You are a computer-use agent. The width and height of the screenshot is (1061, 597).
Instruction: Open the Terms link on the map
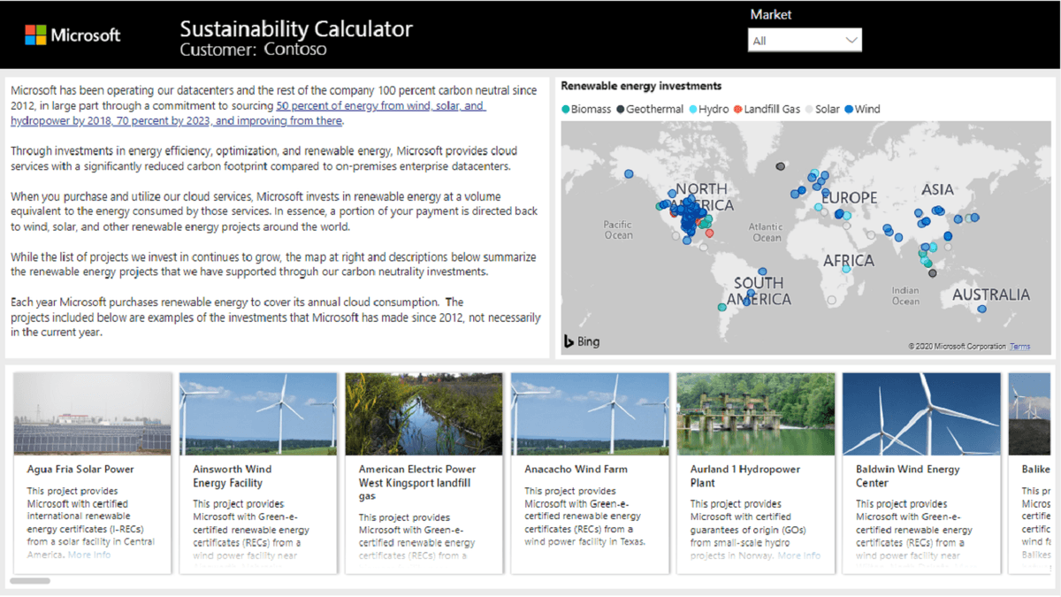pos(1019,347)
